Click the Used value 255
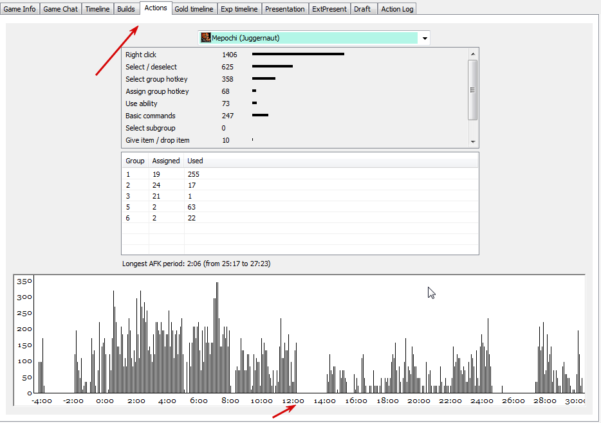The width and height of the screenshot is (601, 423). pyautogui.click(x=194, y=174)
